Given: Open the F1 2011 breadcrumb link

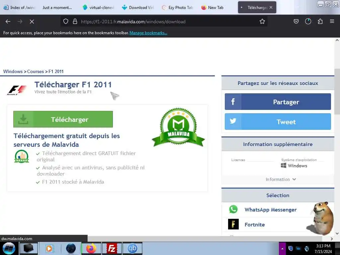Looking at the screenshot, I should [56, 71].
